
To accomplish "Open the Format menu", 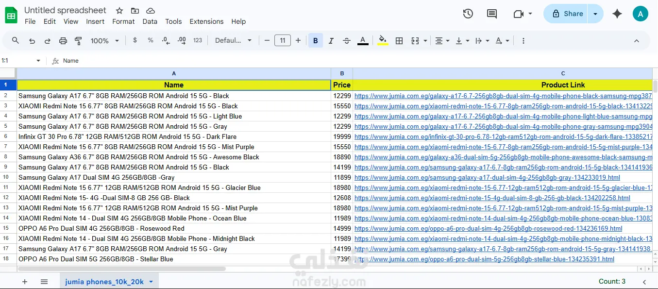I will (123, 21).
